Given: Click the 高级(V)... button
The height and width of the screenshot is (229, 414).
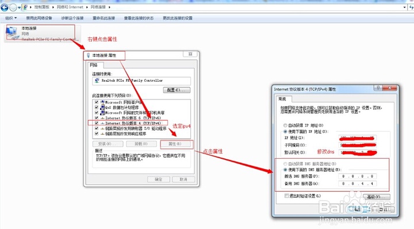Looking at the screenshot, I should pyautogui.click(x=377, y=197).
